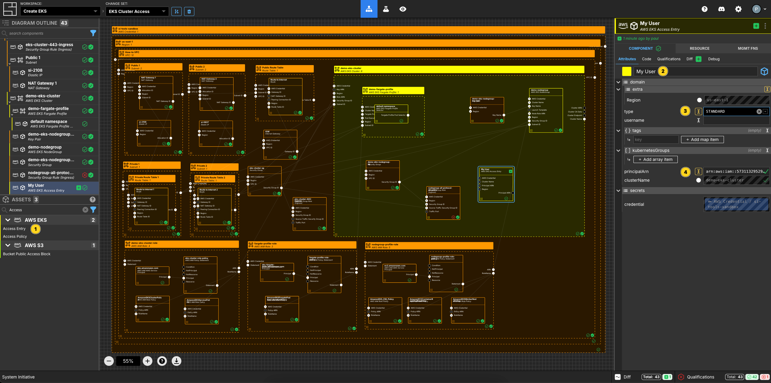Open the diagram model view
The width and height of the screenshot is (771, 383).
(x=369, y=9)
